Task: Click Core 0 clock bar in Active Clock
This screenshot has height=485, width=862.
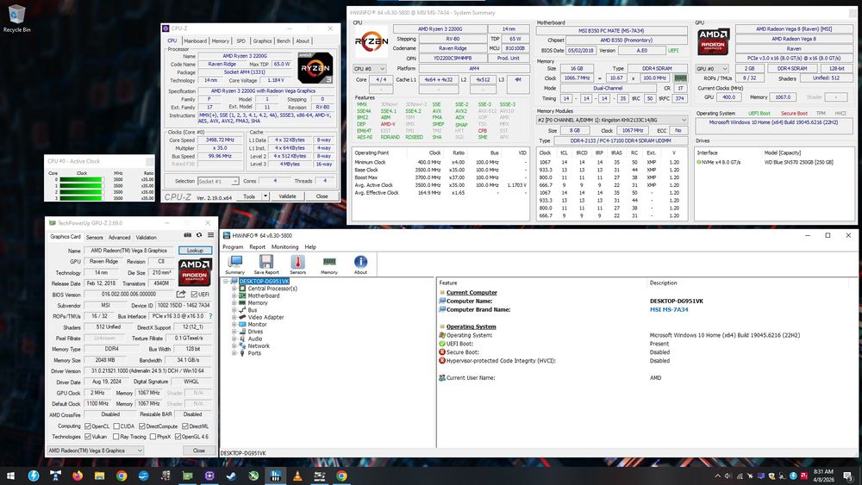Action: tap(81, 179)
